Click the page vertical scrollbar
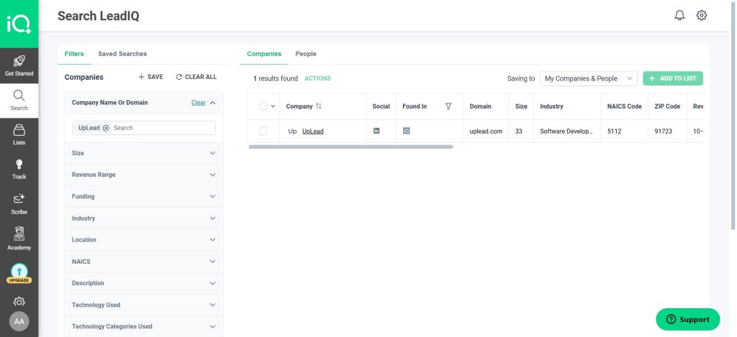This screenshot has width=737, height=337. point(733,117)
